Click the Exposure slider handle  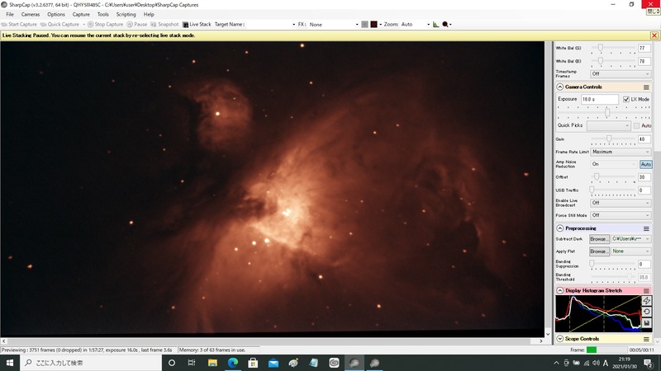(607, 112)
